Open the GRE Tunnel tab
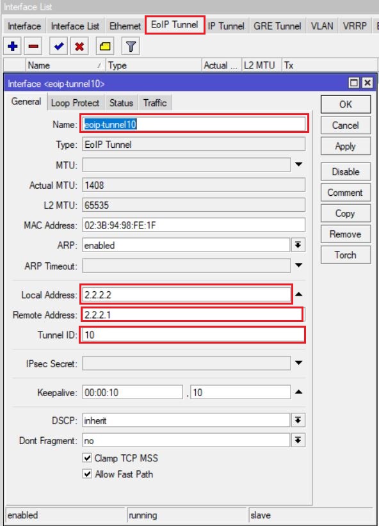This screenshot has height=526, width=379. (x=277, y=26)
